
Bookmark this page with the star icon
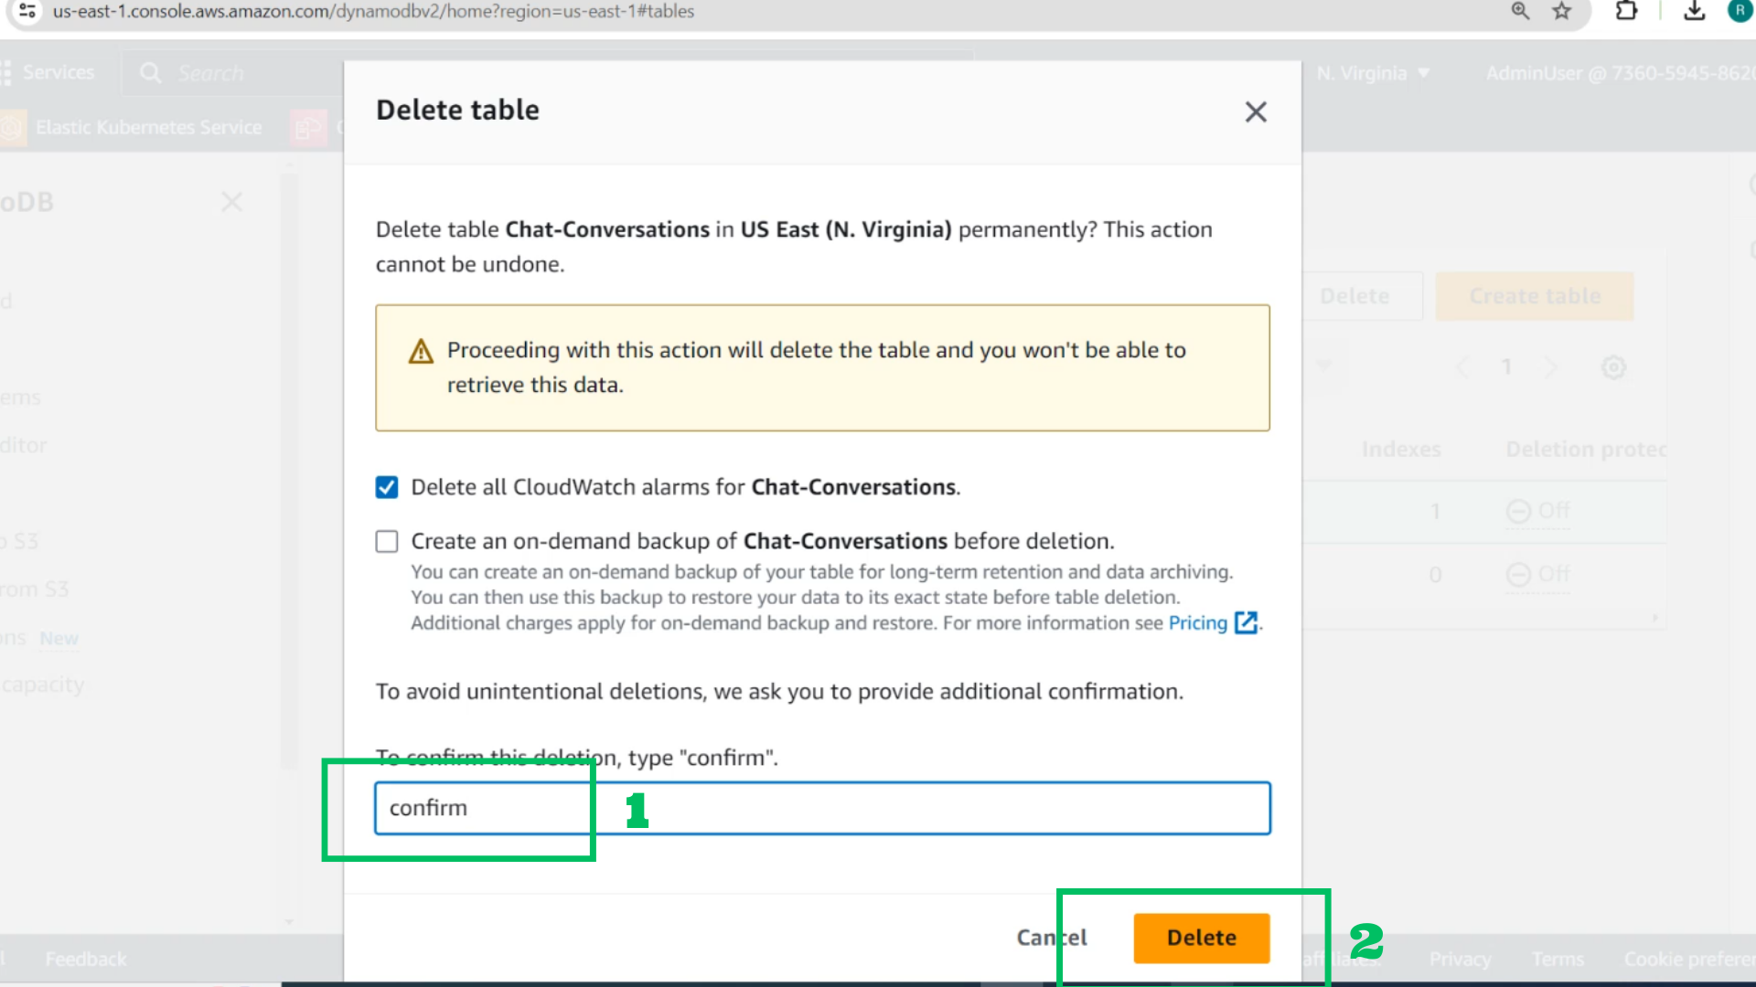coord(1561,11)
